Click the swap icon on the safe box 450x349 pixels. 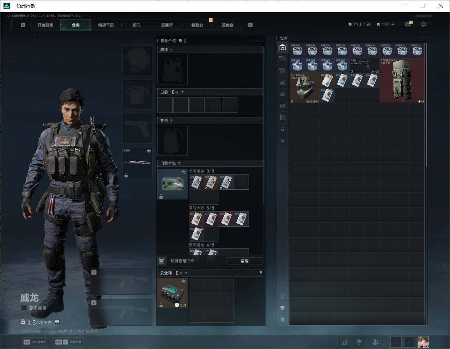tap(183, 281)
